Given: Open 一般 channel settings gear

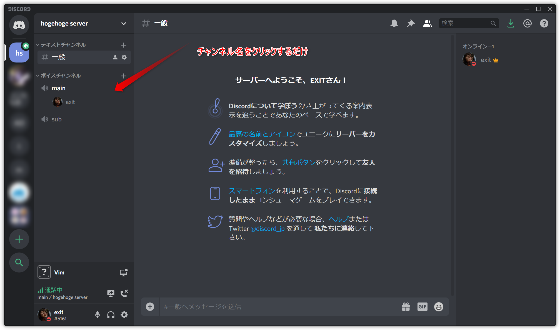Looking at the screenshot, I should [124, 57].
